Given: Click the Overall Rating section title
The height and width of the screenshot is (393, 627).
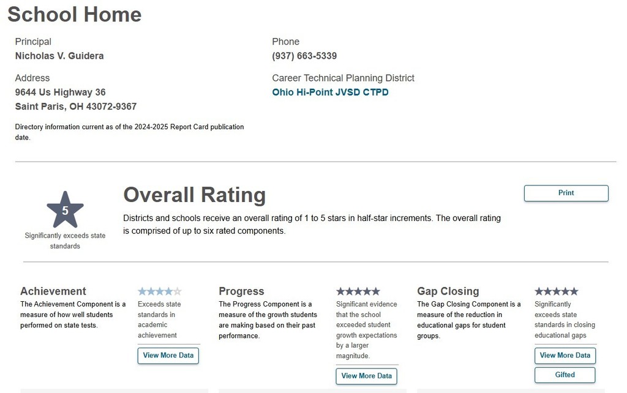Looking at the screenshot, I should 194,195.
